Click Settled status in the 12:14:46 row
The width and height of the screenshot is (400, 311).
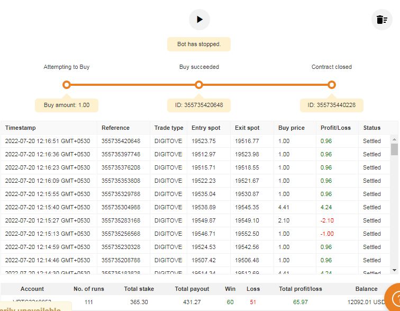pos(371,260)
